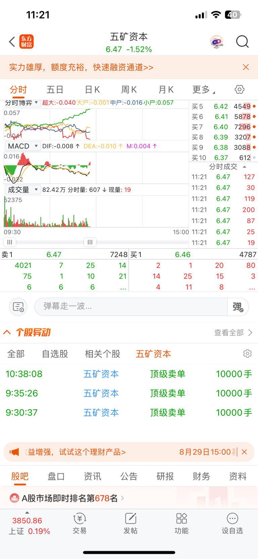
Task: Open the 股吧 tab
Action: 20,476
